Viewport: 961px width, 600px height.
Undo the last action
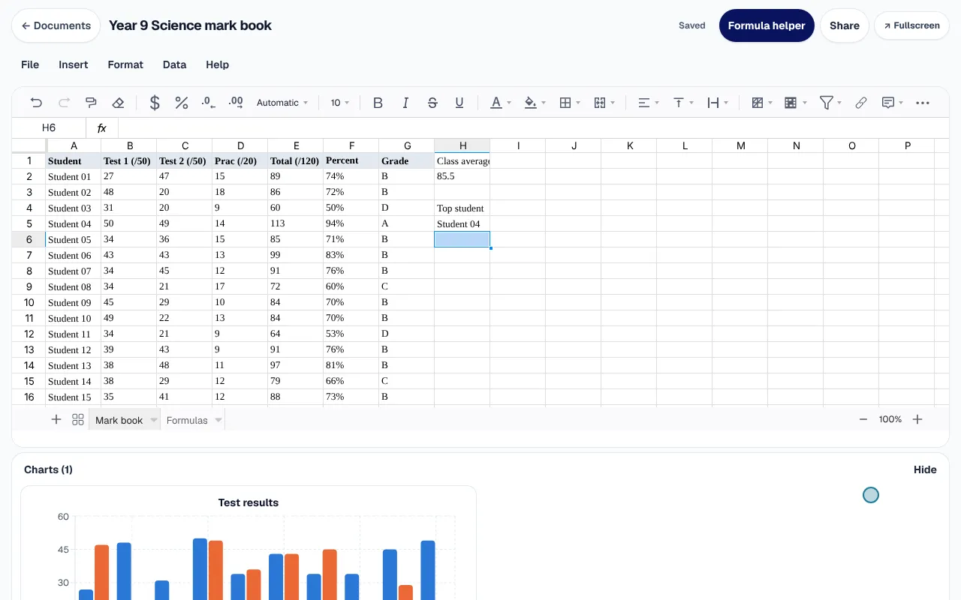click(36, 103)
